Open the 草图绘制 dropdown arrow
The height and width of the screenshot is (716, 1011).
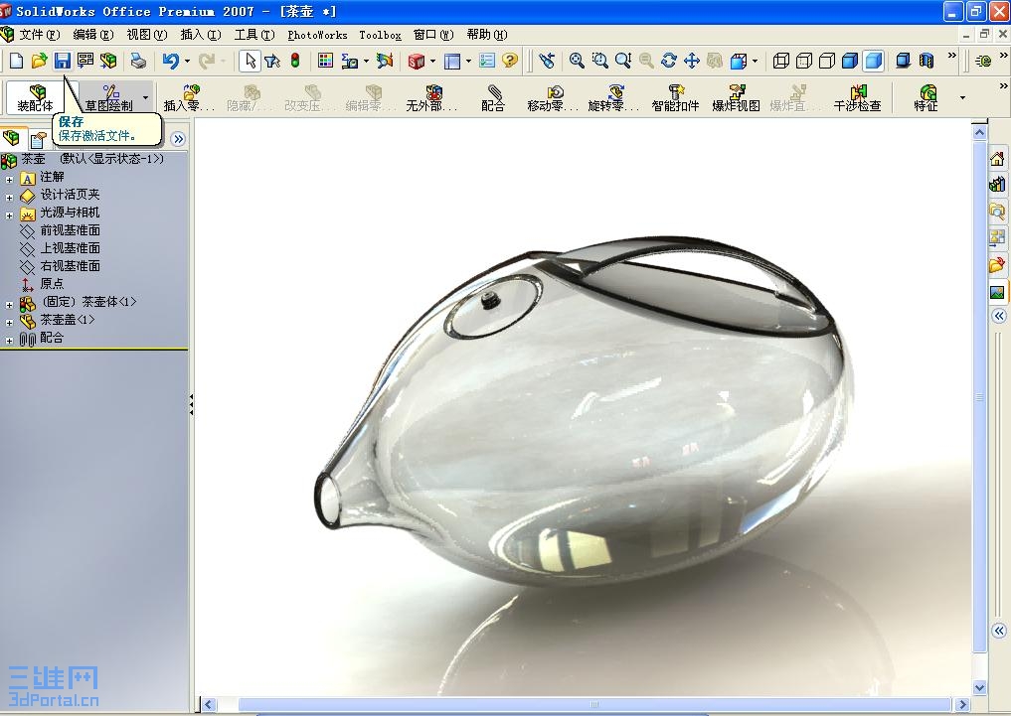click(x=146, y=98)
